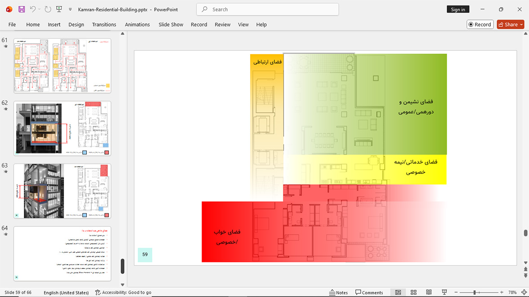Expand Customize Quick Access Toolbar dropdown
Viewport: 529px width, 297px height.
(x=70, y=9)
